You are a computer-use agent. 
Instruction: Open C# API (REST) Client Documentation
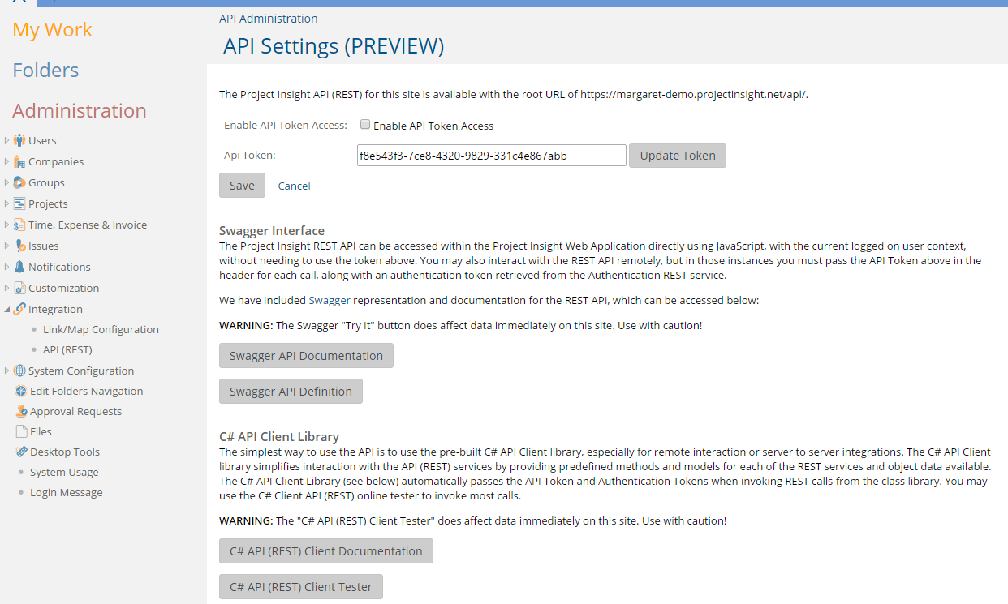[x=326, y=551]
